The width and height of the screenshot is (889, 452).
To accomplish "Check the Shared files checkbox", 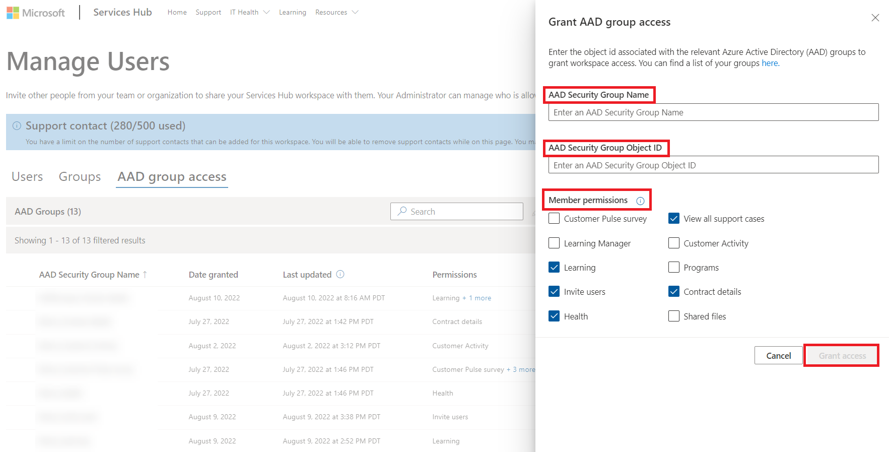I will (674, 316).
